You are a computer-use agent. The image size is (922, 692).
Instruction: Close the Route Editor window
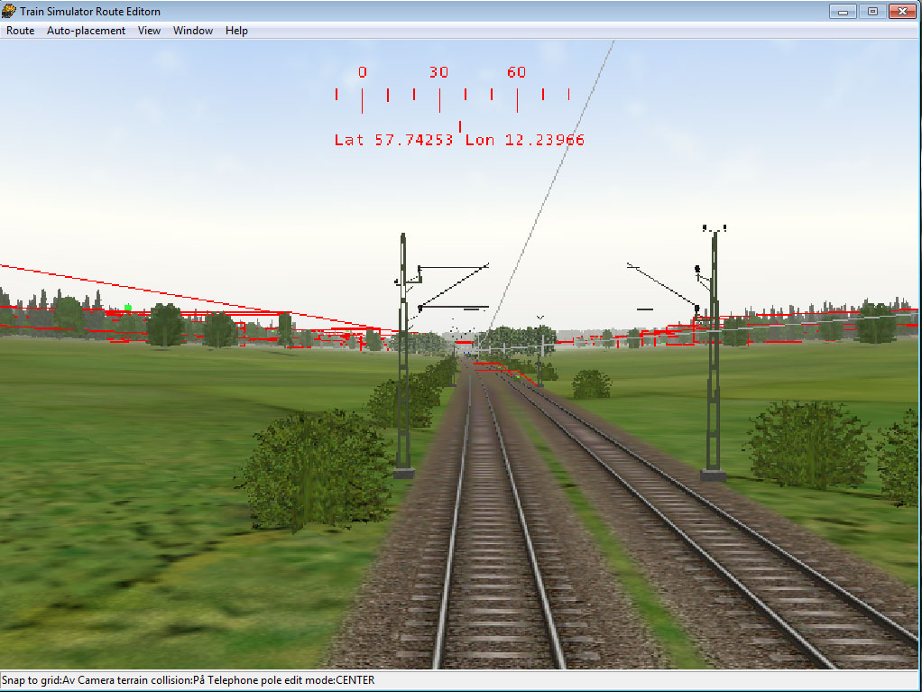(901, 12)
